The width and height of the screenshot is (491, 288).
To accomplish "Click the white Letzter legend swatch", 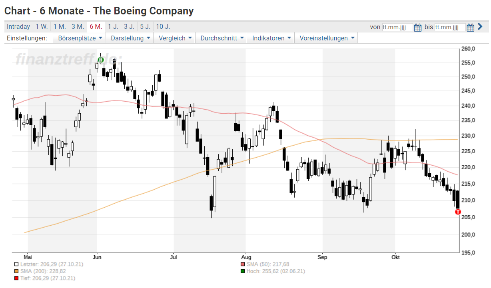I will [16, 264].
